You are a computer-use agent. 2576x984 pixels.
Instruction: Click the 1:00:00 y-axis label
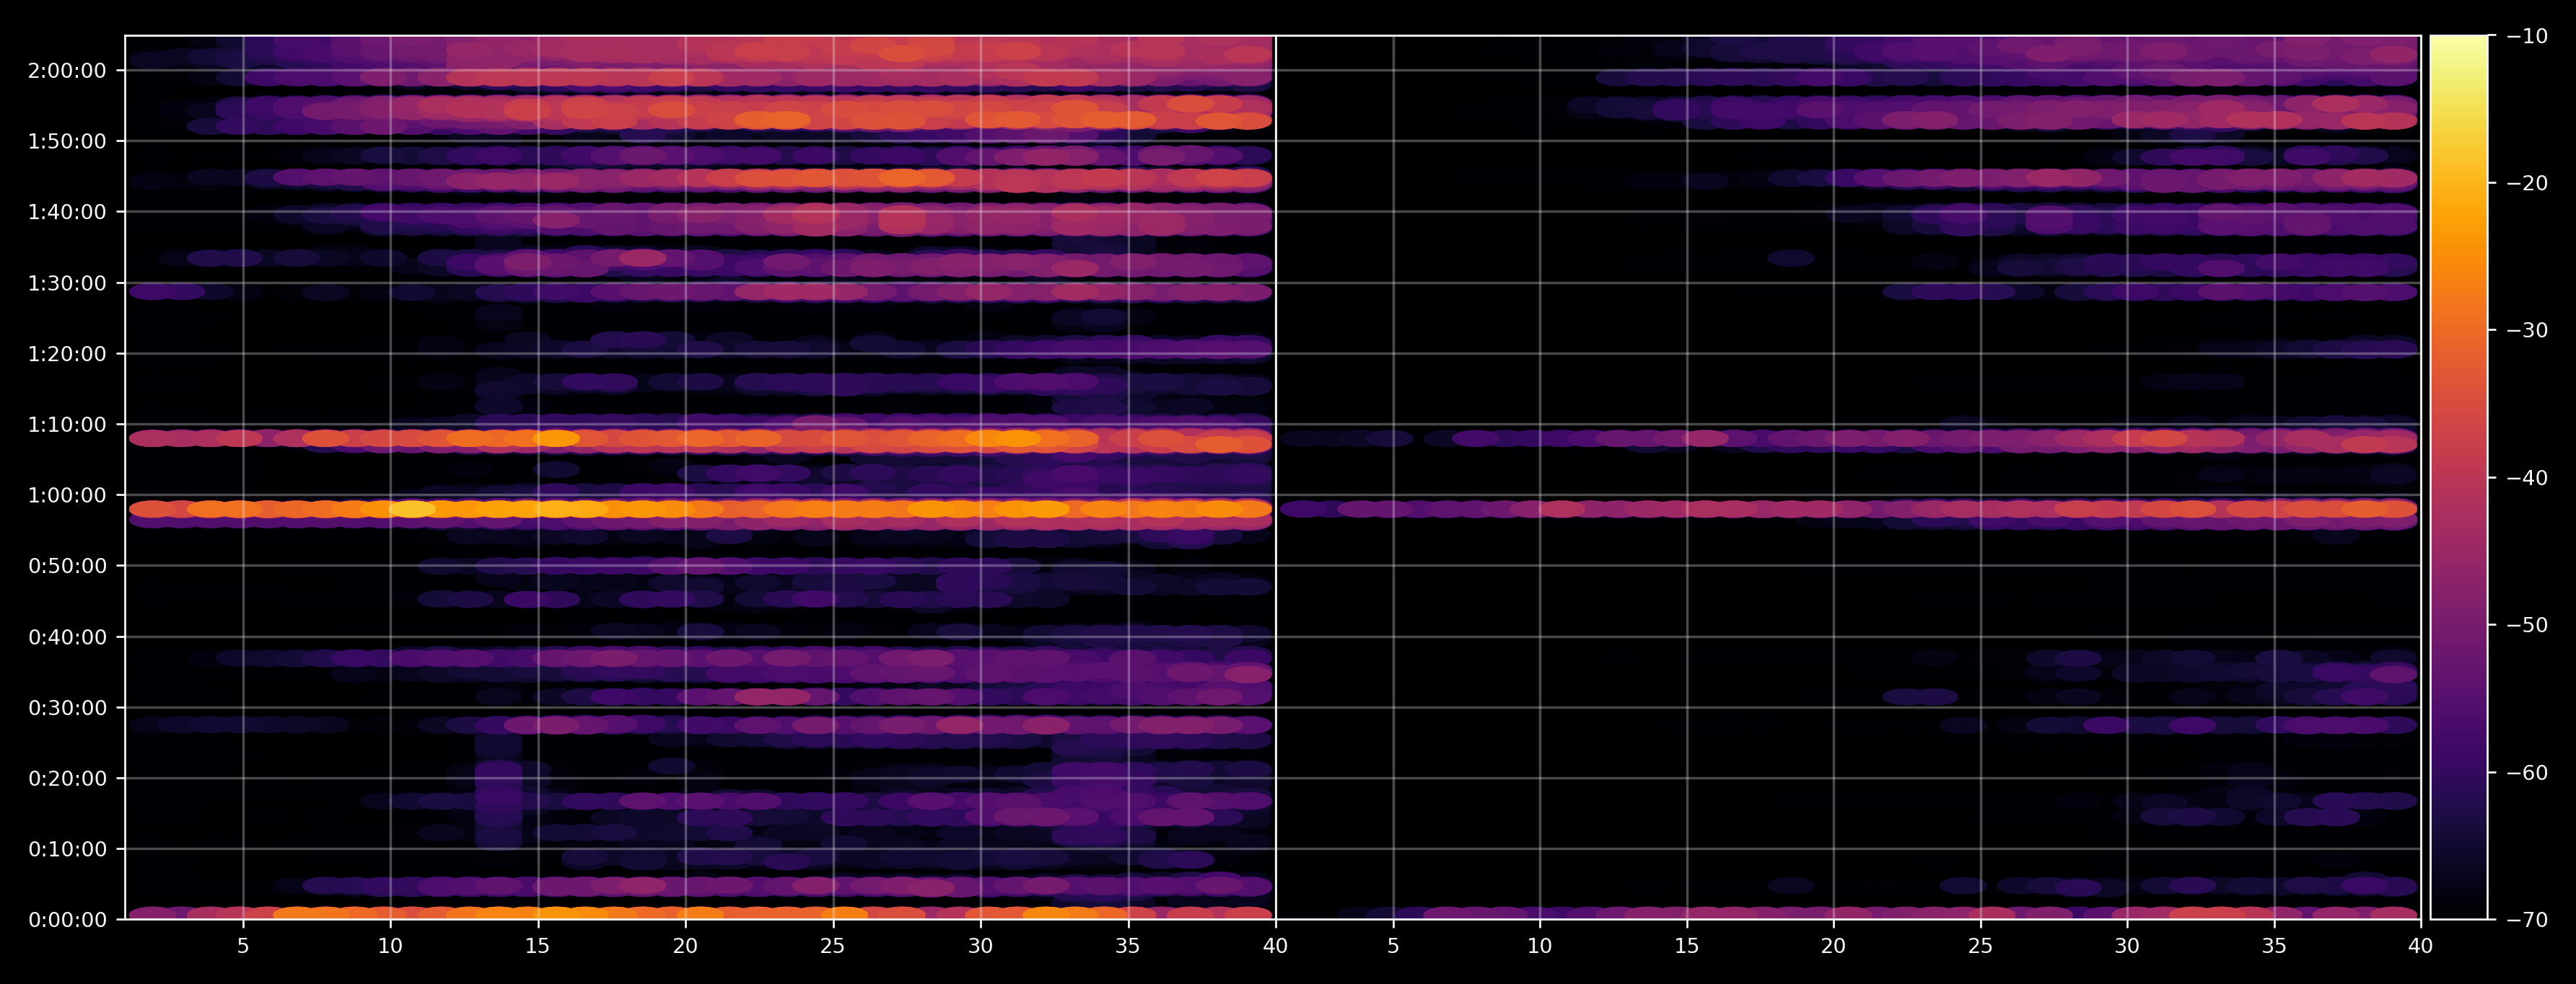[67, 495]
